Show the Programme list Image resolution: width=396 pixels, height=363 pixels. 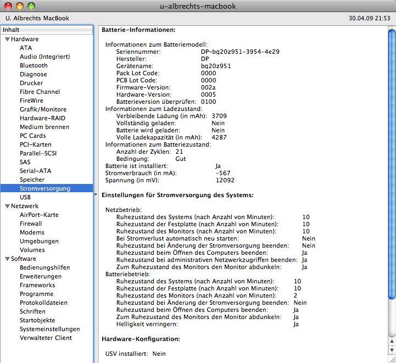[37, 294]
